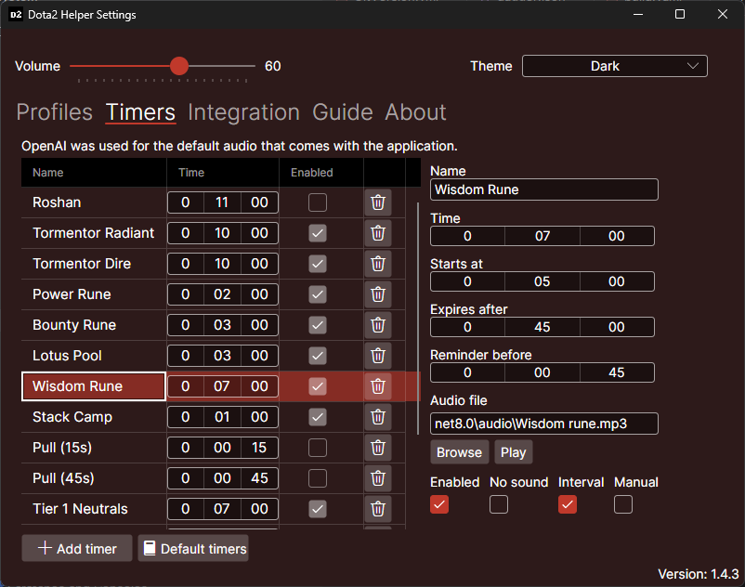The width and height of the screenshot is (745, 587).
Task: Browse for a different audio file
Action: [x=459, y=453]
